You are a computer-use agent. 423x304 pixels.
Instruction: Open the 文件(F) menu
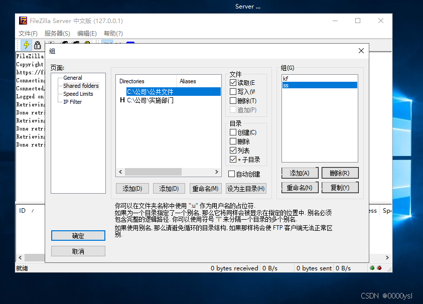coord(28,34)
